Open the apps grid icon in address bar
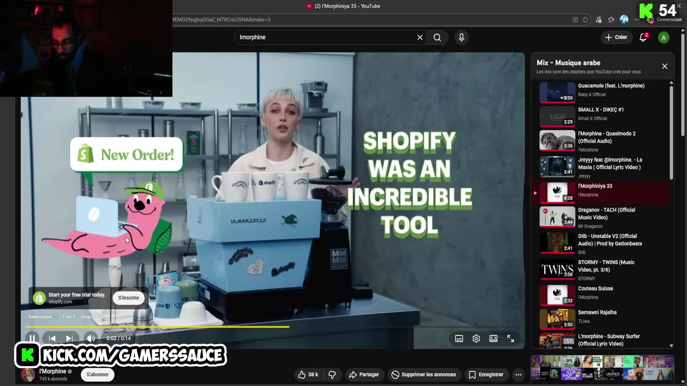The height and width of the screenshot is (386, 687). click(575, 19)
